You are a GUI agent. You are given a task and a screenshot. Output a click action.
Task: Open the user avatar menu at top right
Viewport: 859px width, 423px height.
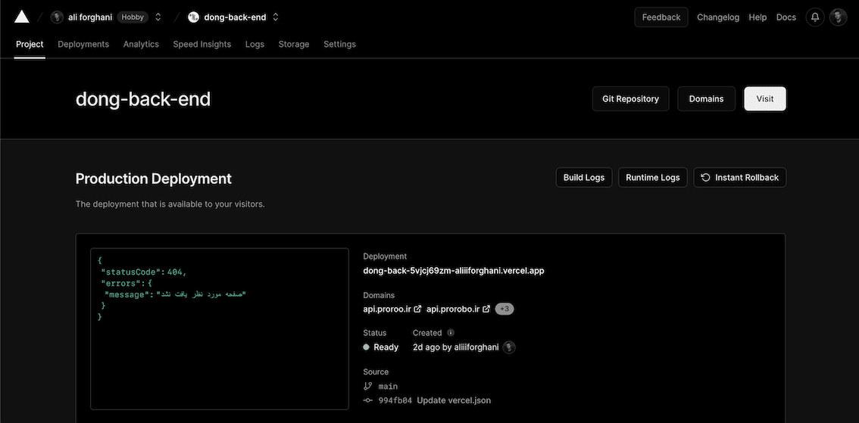[x=838, y=17]
